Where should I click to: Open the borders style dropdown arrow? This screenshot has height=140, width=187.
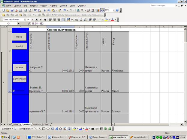click(103, 20)
